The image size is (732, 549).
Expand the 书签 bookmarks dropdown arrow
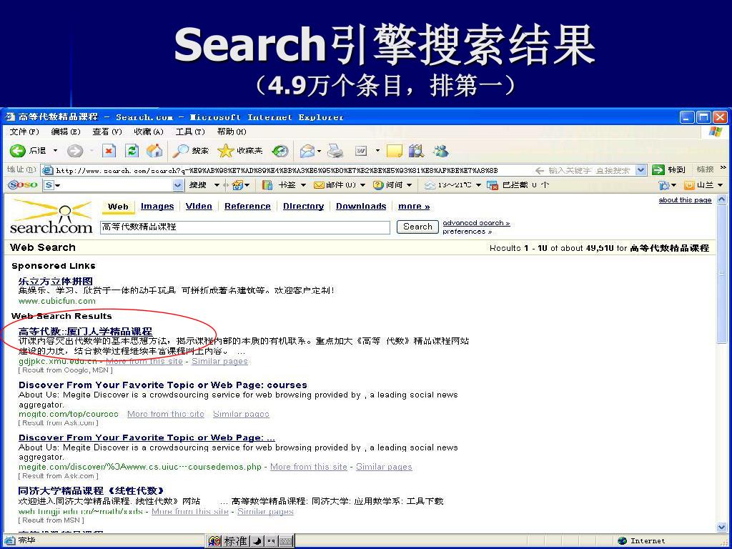303,185
